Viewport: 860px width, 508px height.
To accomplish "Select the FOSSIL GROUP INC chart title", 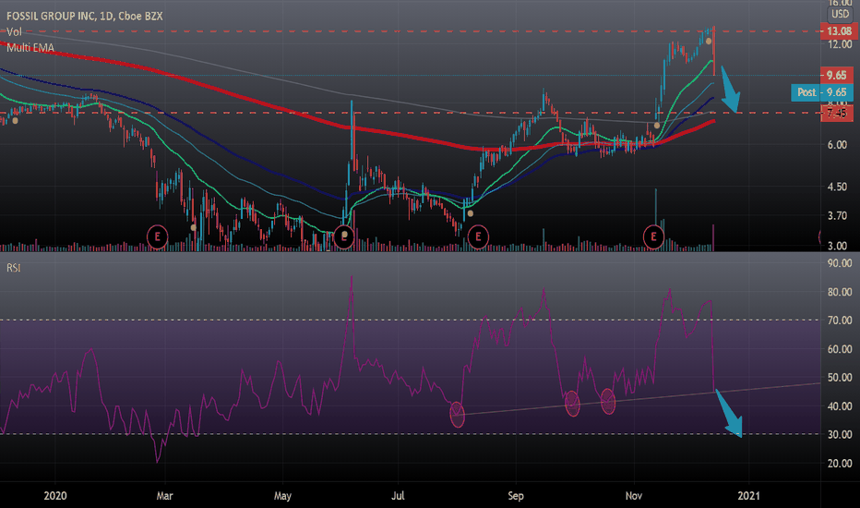I will [x=85, y=16].
